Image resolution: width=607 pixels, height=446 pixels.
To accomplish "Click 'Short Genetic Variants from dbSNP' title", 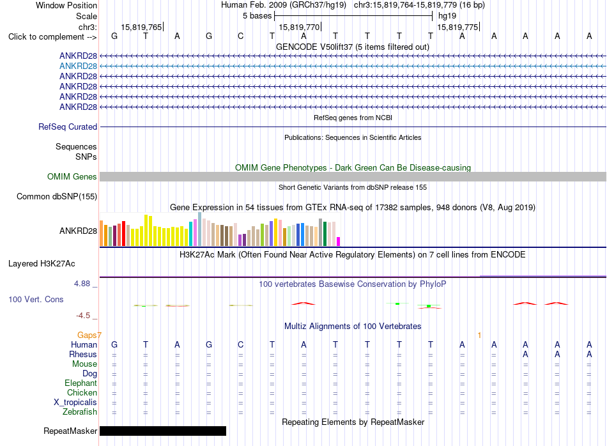I will pos(353,187).
